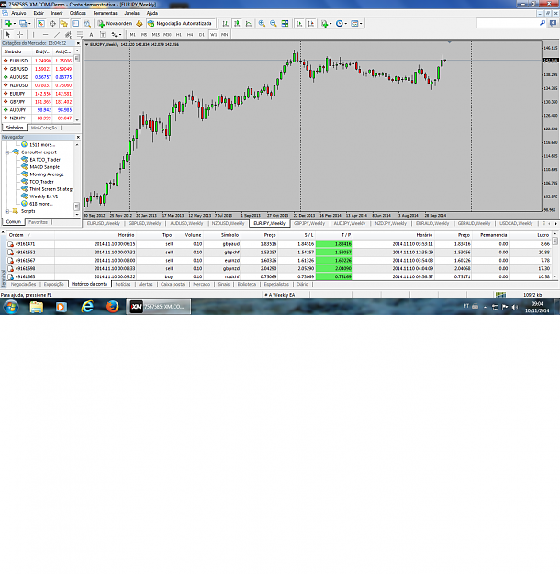Open the Favoritos tab in Navigator

coord(38,222)
